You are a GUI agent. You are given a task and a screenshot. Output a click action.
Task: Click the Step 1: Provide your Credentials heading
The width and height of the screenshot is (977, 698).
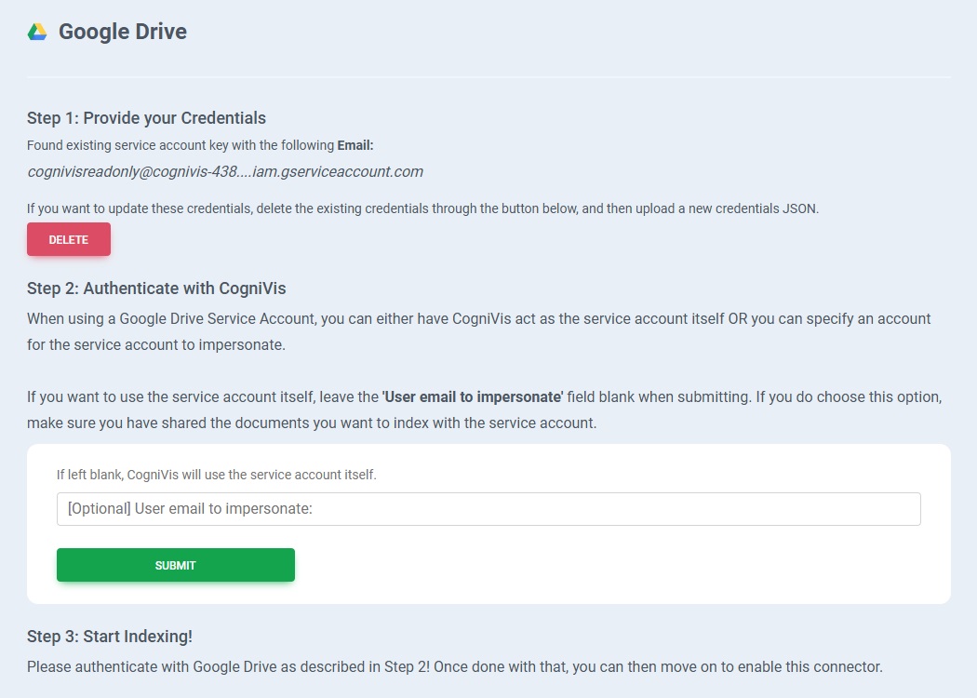coord(146,118)
